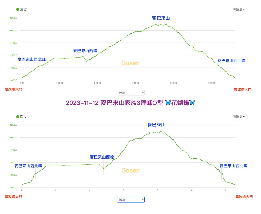261x214 pixels.
Task: Click the left butterfly icon in the title
Action: click(168, 103)
